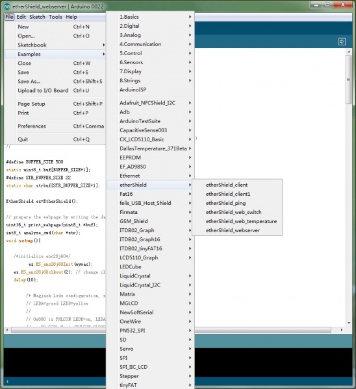This screenshot has width=356, height=389.
Task: Open the etherShield_ping example
Action: point(237,203)
